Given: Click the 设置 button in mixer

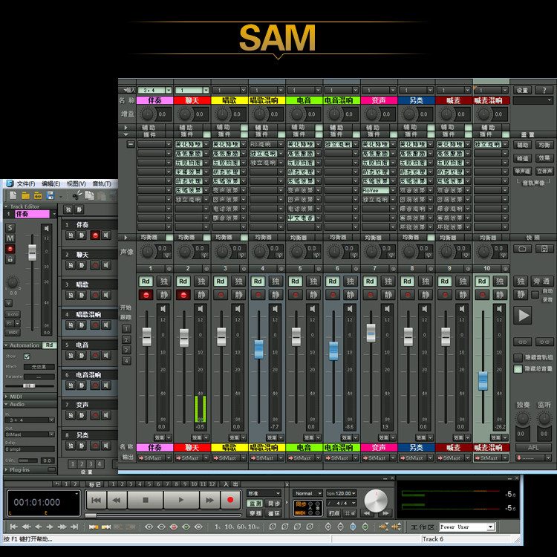Looking at the screenshot, I should (x=522, y=90).
